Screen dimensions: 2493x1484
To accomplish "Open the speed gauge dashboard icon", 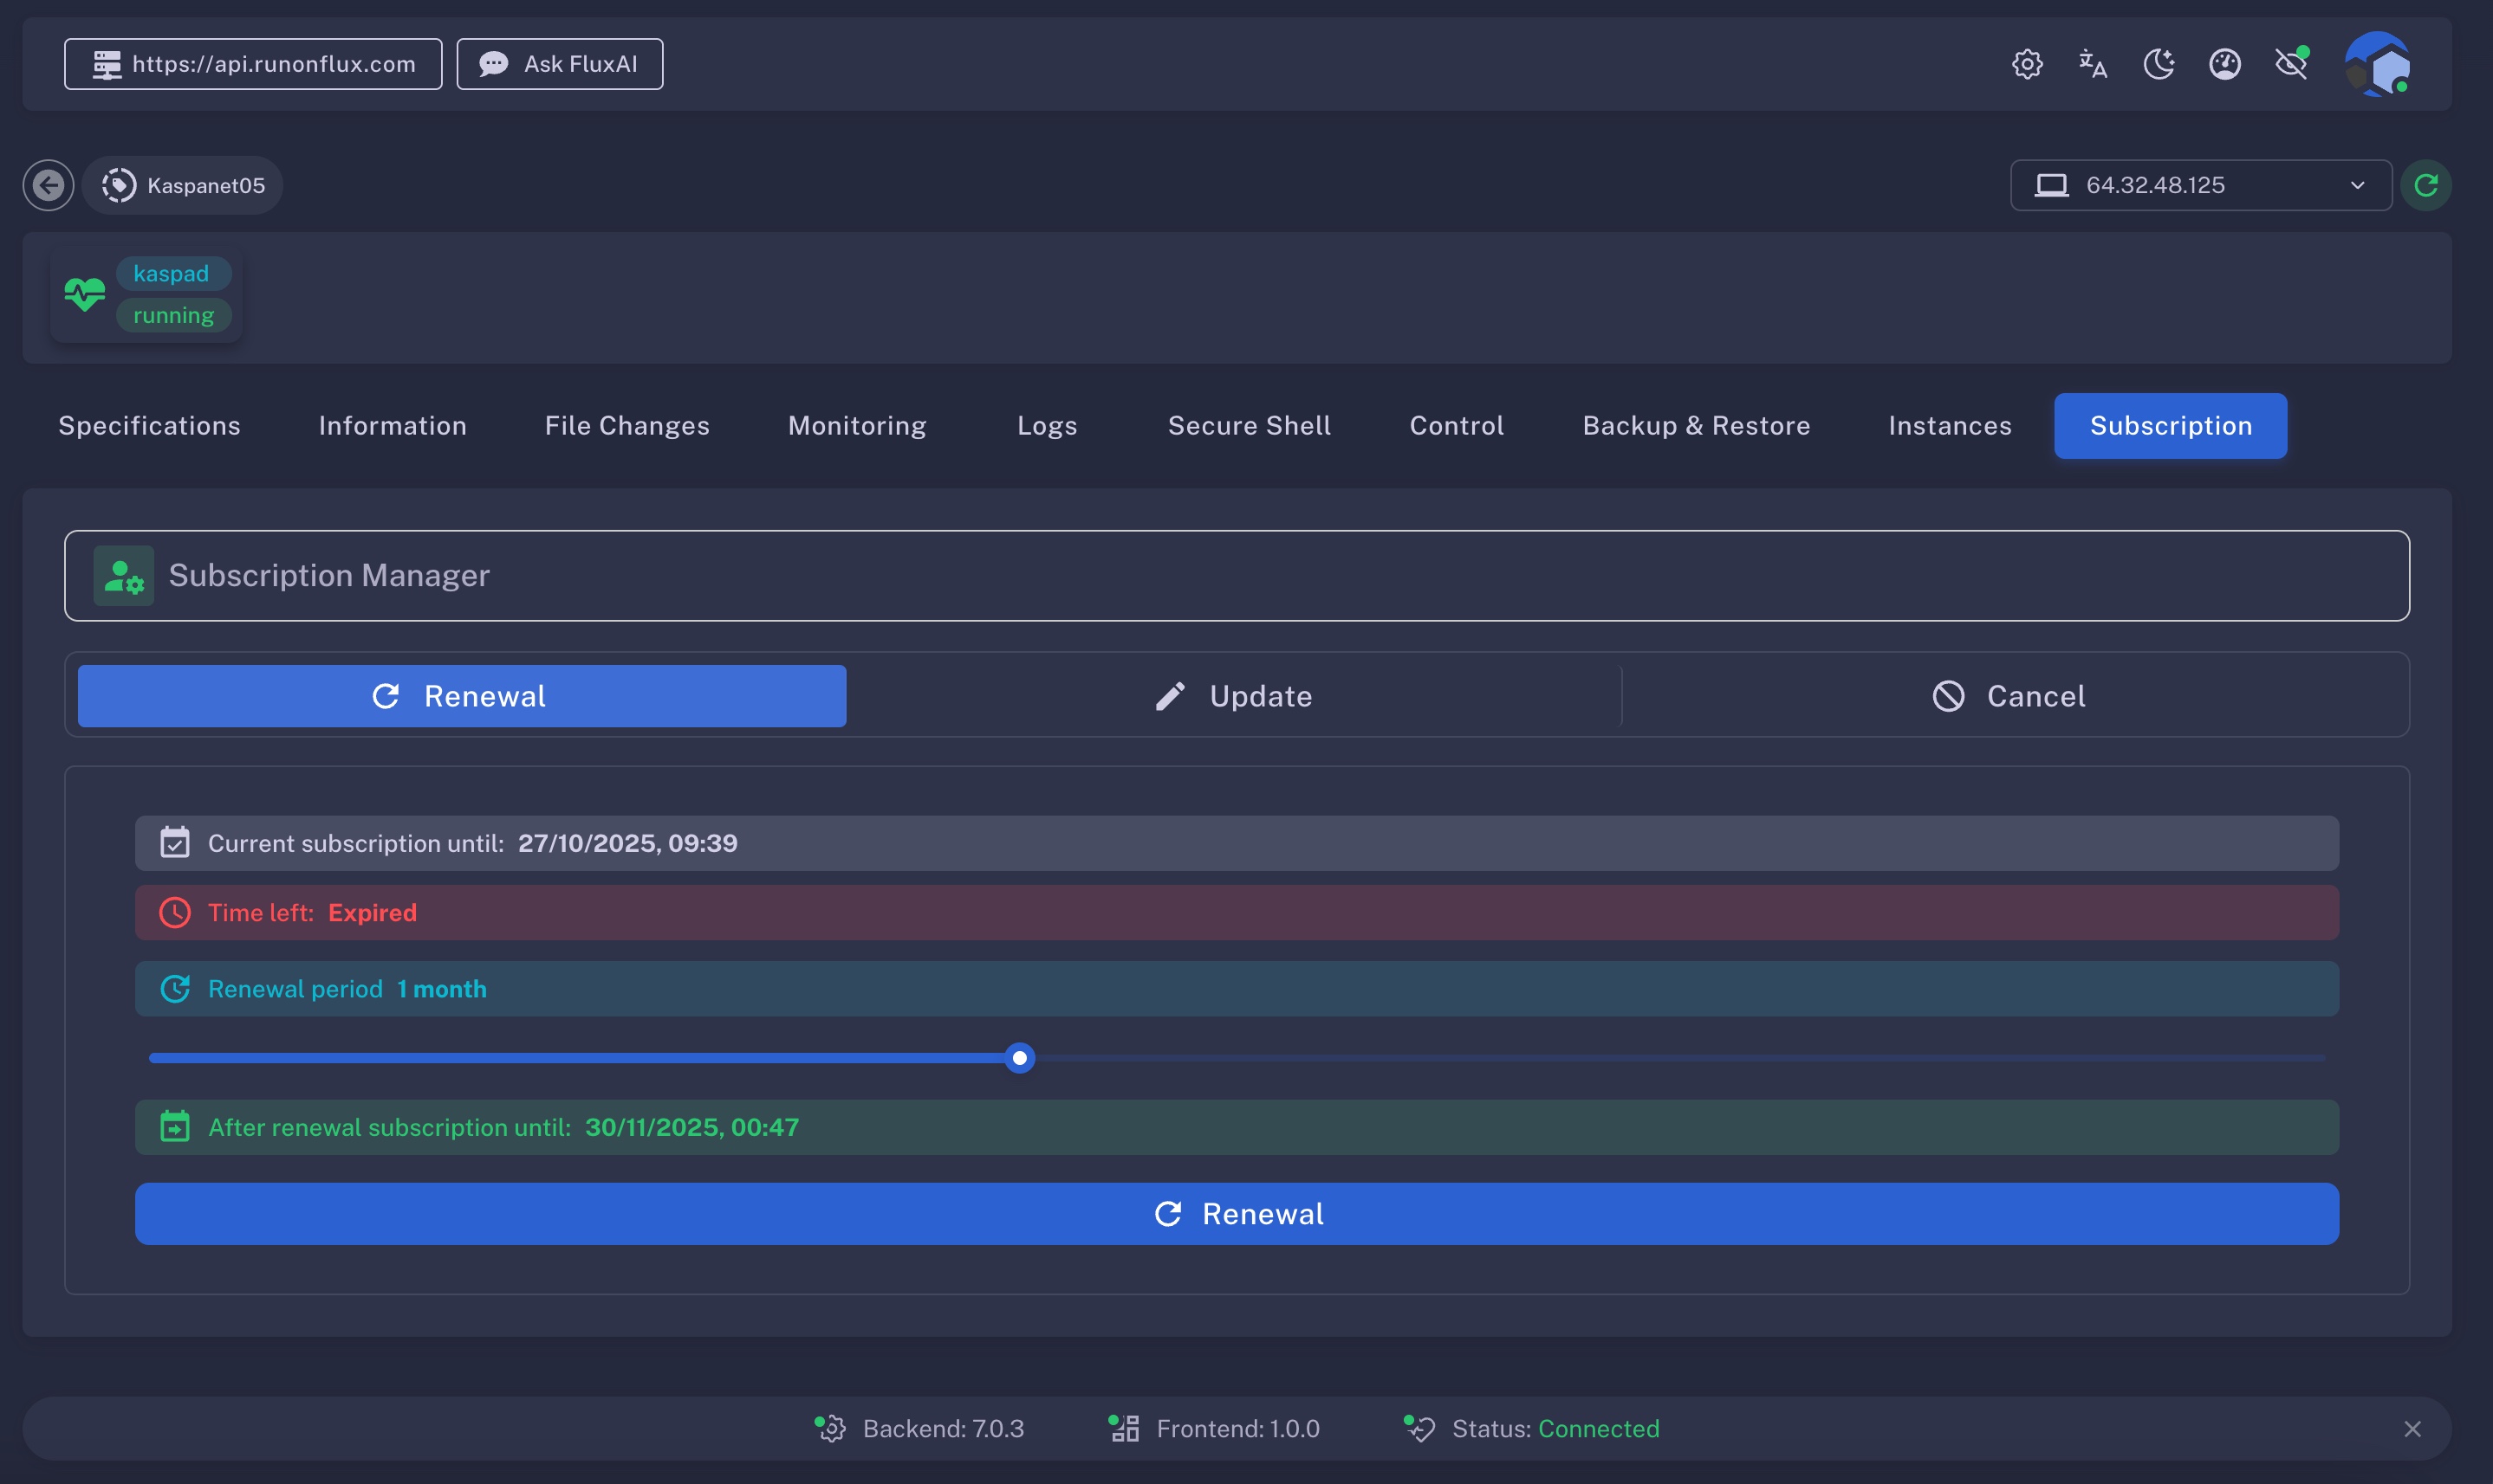I will (2224, 64).
